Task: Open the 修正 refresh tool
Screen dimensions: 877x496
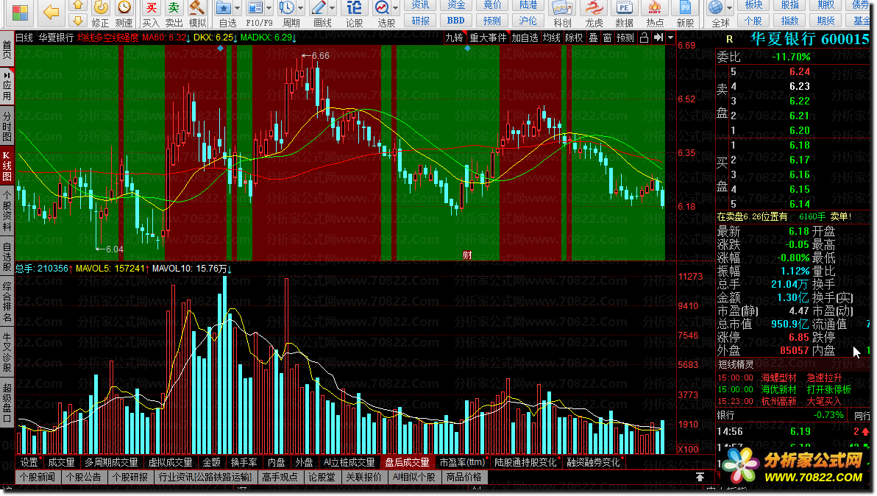Action: click(101, 13)
